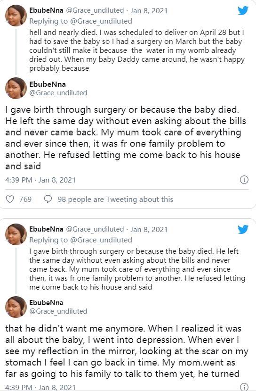Click the Twitter bird icon in first tweet
This screenshot has width=256, height=391.
243,11
